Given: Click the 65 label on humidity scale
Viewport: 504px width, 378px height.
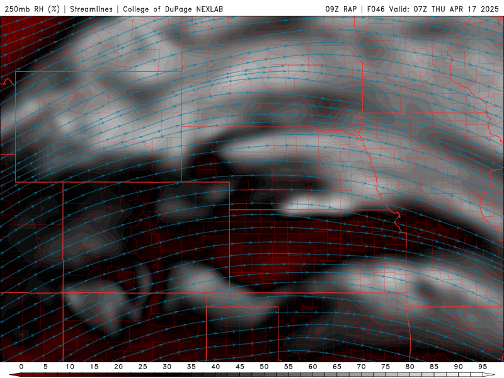Looking at the screenshot, I should click(x=337, y=367).
